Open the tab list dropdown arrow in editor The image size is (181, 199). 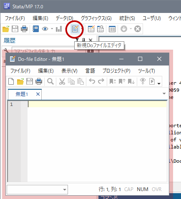click(x=164, y=93)
